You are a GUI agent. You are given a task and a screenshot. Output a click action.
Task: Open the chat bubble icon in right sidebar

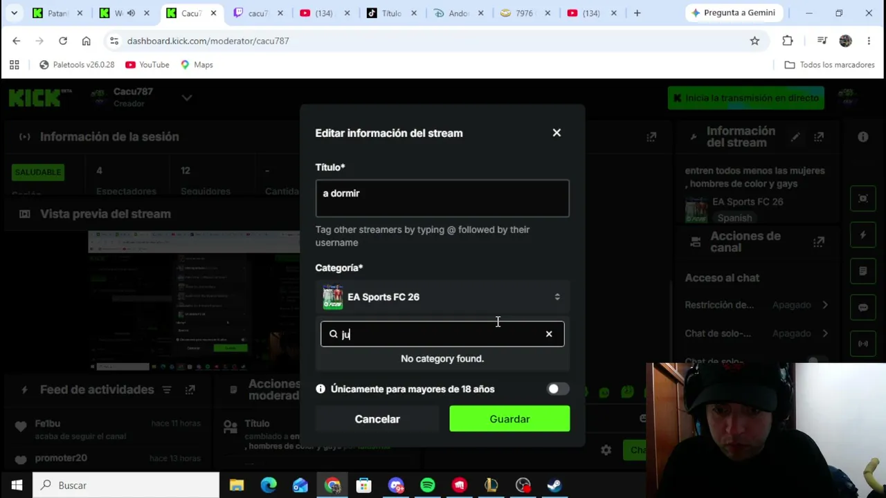coord(863,307)
